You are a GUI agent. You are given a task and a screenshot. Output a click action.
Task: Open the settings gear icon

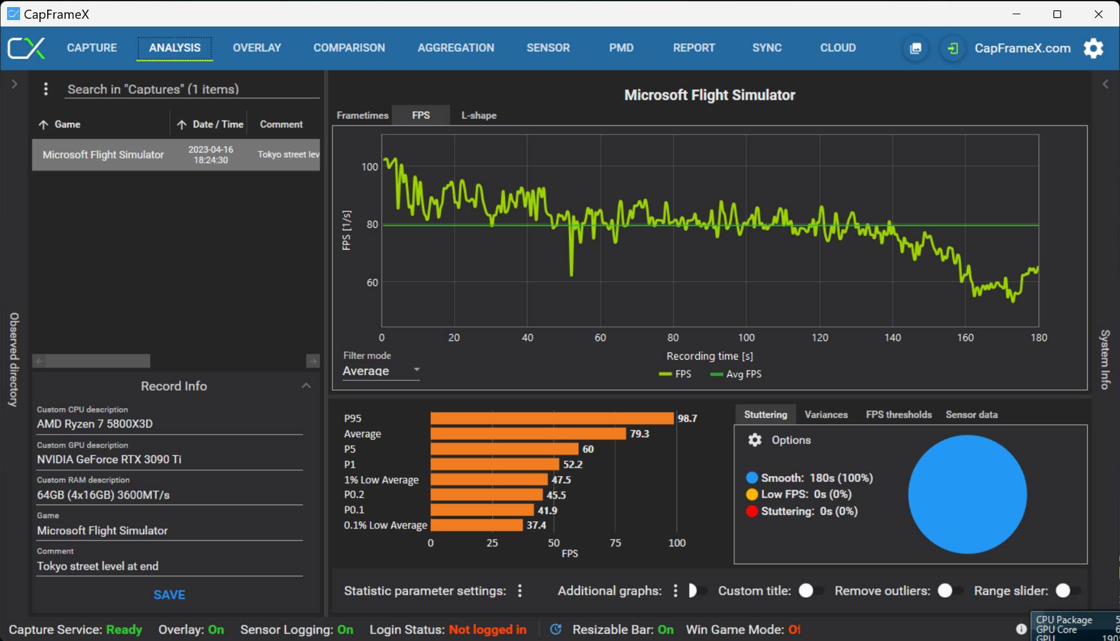point(1093,48)
